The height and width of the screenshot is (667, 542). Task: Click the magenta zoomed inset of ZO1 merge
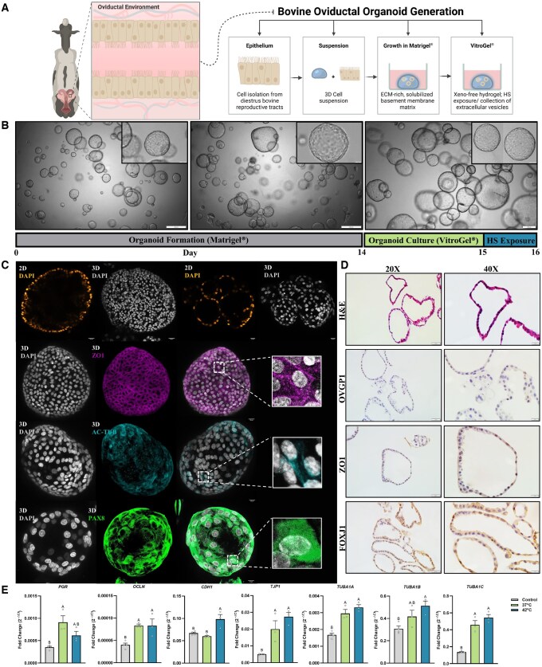297,382
